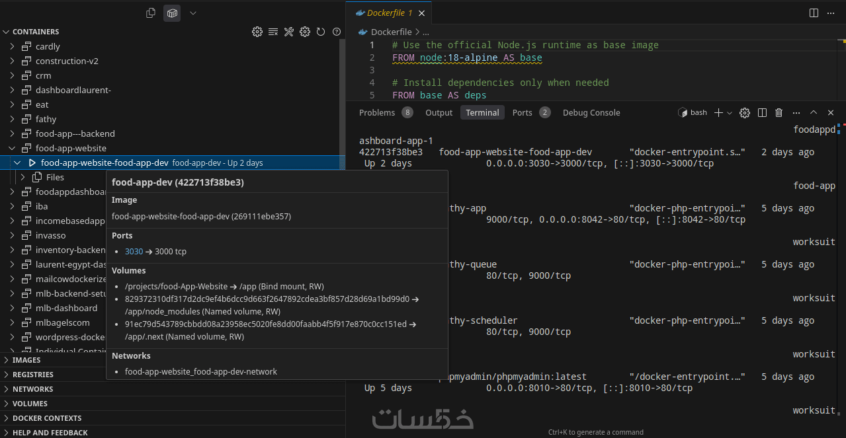Screen dimensions: 846x438
Task: Split the terminal pane
Action: (762, 113)
